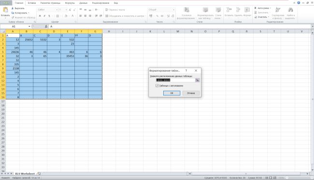
Task: Click the middle vertical align icon
Action: [86, 10]
